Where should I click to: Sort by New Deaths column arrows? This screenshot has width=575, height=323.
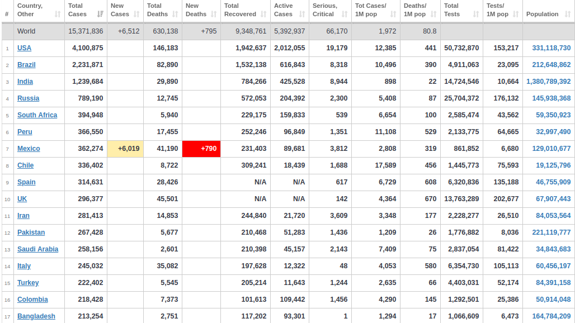click(x=214, y=15)
